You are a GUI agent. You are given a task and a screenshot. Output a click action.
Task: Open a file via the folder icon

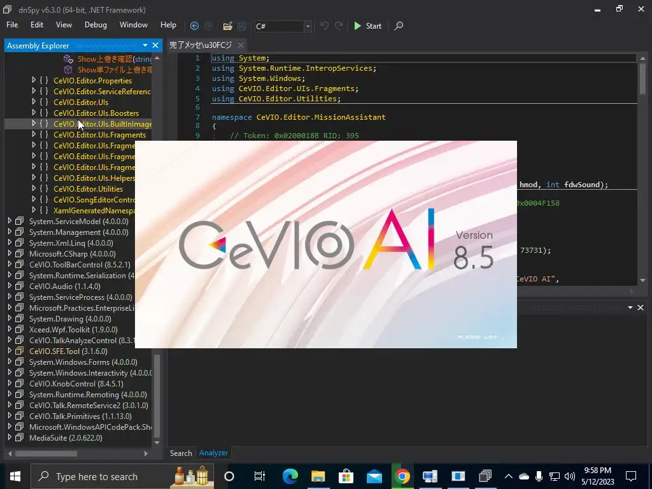227,25
